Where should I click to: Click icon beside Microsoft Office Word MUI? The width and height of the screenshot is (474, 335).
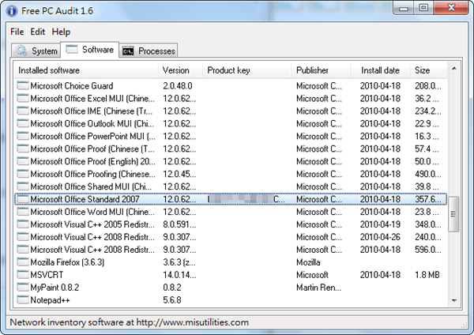[x=23, y=212]
